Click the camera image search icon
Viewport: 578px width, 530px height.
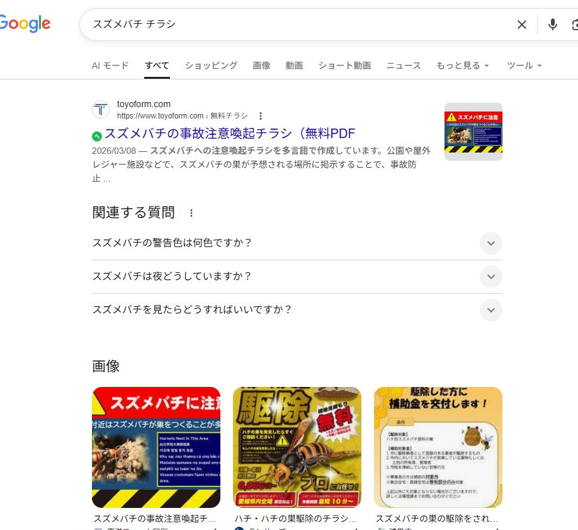(575, 25)
